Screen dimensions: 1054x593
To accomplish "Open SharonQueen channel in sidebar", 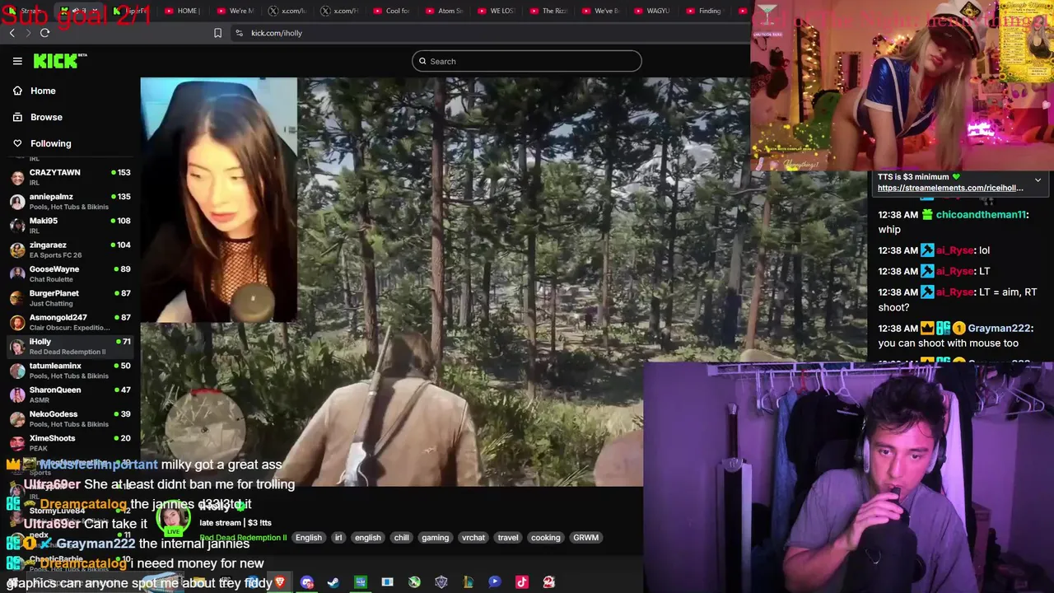I will click(71, 395).
